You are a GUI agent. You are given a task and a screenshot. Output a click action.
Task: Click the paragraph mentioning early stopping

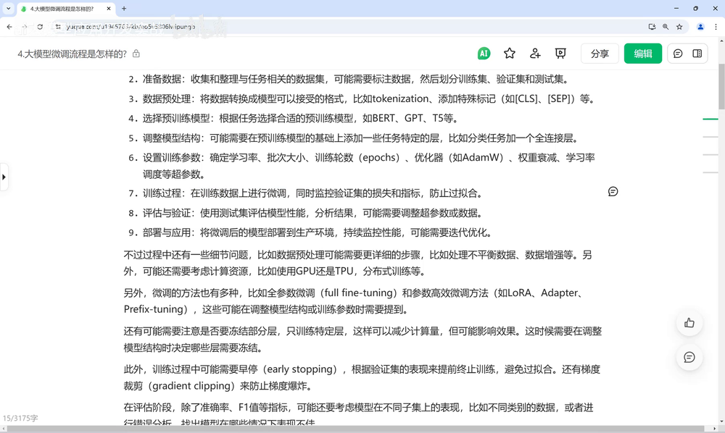click(x=362, y=377)
